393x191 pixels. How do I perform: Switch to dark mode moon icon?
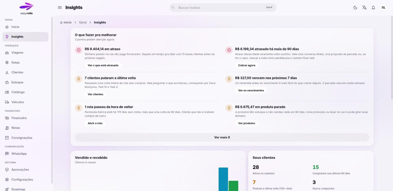click(x=355, y=7)
